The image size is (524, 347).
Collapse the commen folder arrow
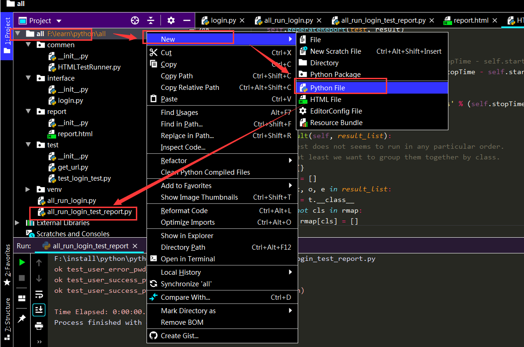click(28, 44)
